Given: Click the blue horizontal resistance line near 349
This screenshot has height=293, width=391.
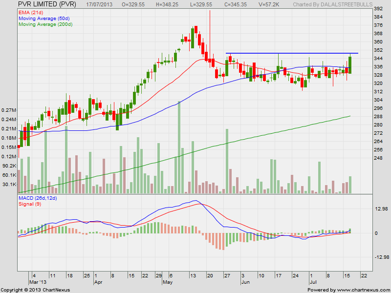Looking at the screenshot, I should click(x=292, y=53).
